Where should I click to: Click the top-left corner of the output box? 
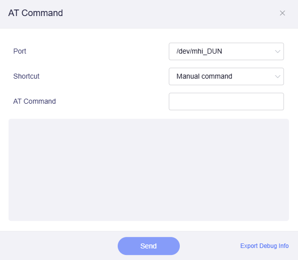11,121
